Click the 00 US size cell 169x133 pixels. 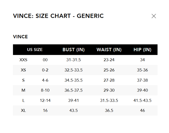(45, 60)
